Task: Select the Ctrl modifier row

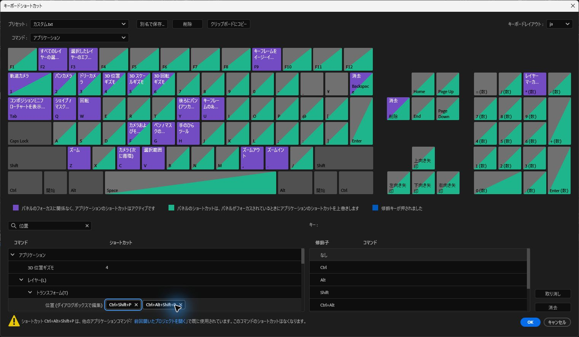Action: [x=418, y=267]
